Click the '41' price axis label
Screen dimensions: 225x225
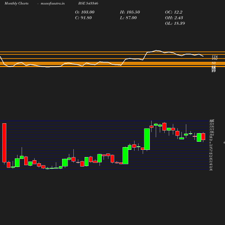pos(211,167)
